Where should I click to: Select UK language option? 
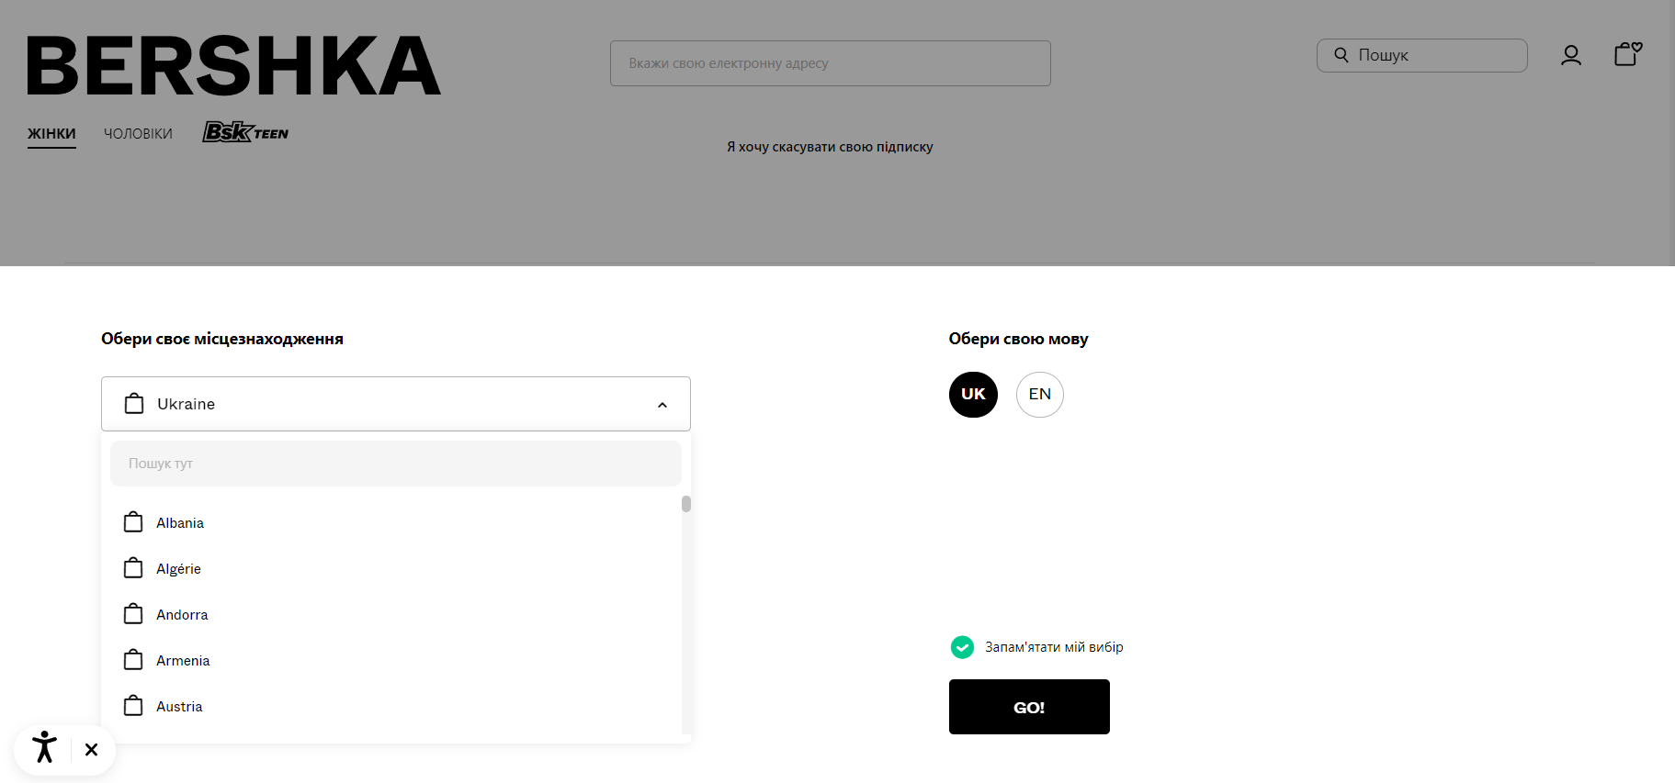click(x=973, y=395)
